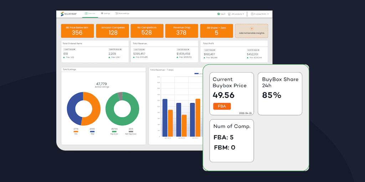This screenshot has height=182, width=365.
Task: Click the 619 ordered items value
Action: click(x=66, y=54)
